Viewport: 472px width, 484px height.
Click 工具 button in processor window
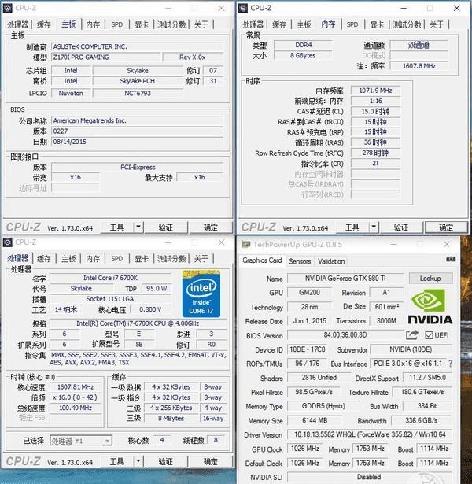(x=116, y=461)
